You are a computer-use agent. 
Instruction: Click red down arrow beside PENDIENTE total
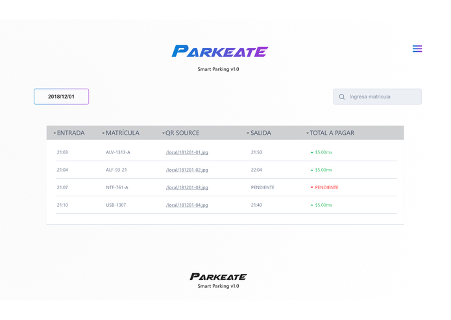click(x=311, y=187)
